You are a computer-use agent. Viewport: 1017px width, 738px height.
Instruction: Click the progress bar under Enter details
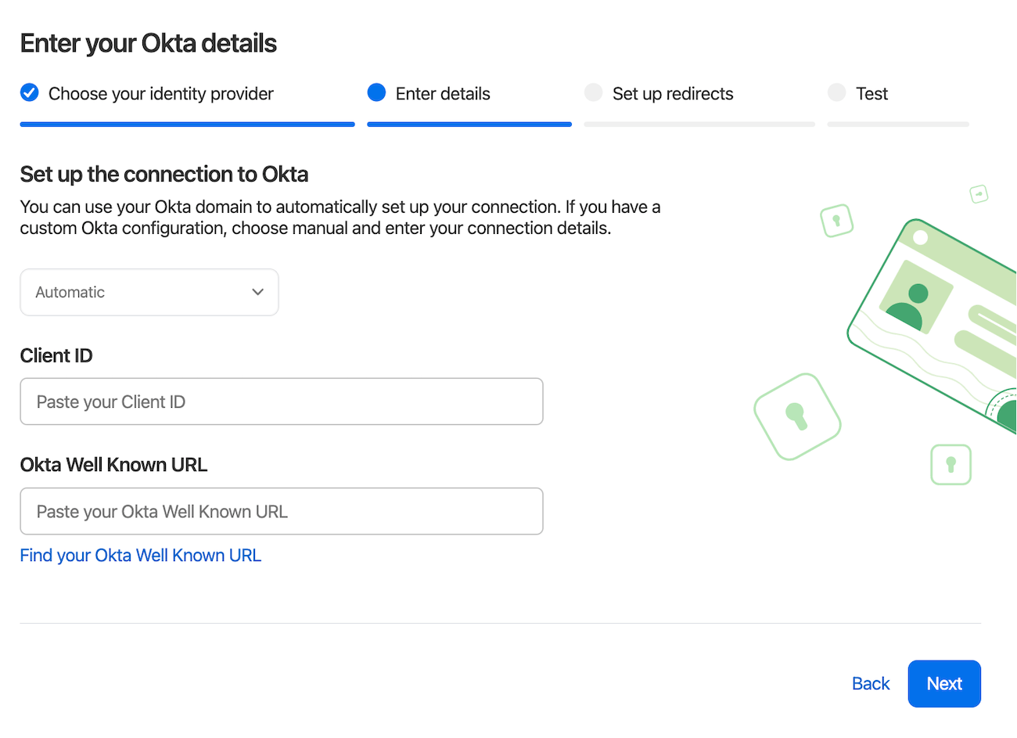click(469, 123)
